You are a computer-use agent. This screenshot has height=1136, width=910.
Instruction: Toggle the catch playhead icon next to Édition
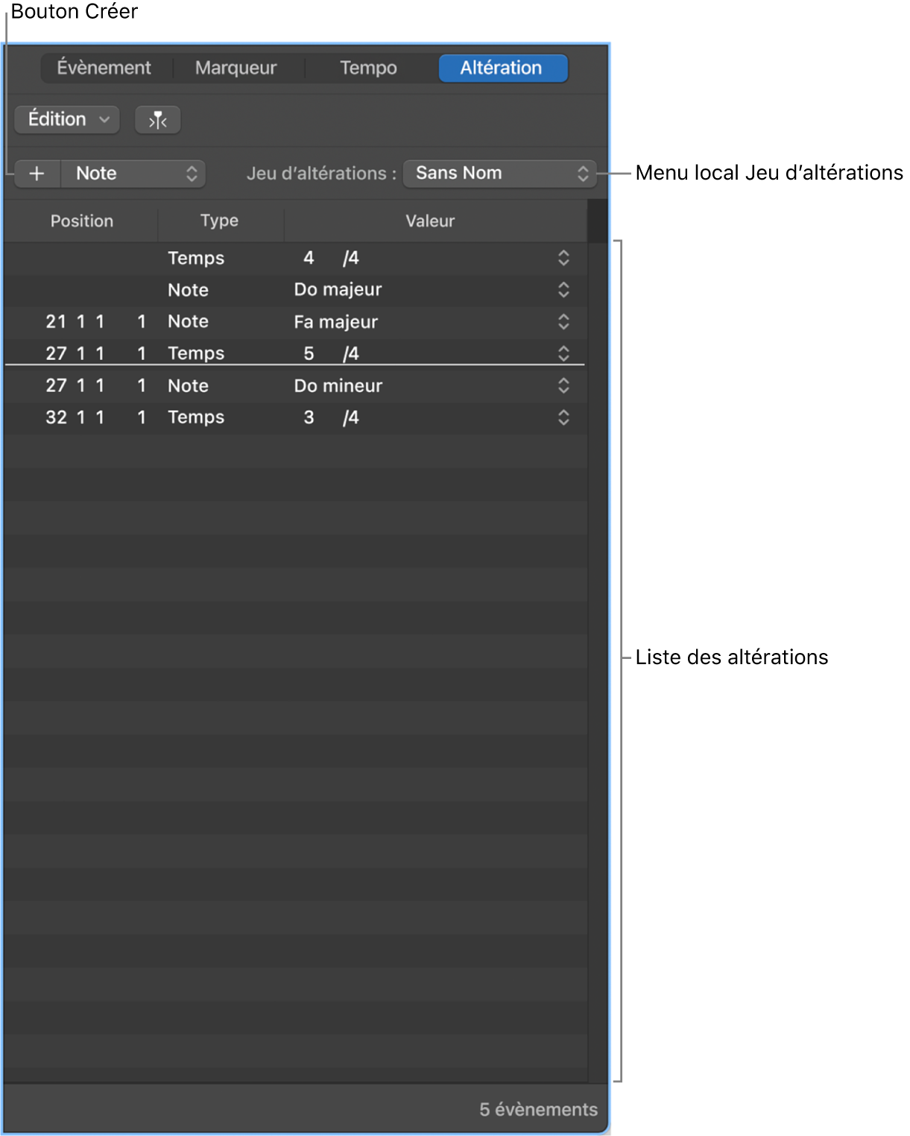(158, 119)
